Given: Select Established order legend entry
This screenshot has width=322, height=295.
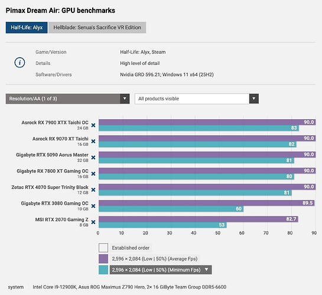Looking at the screenshot, I should (131, 248).
